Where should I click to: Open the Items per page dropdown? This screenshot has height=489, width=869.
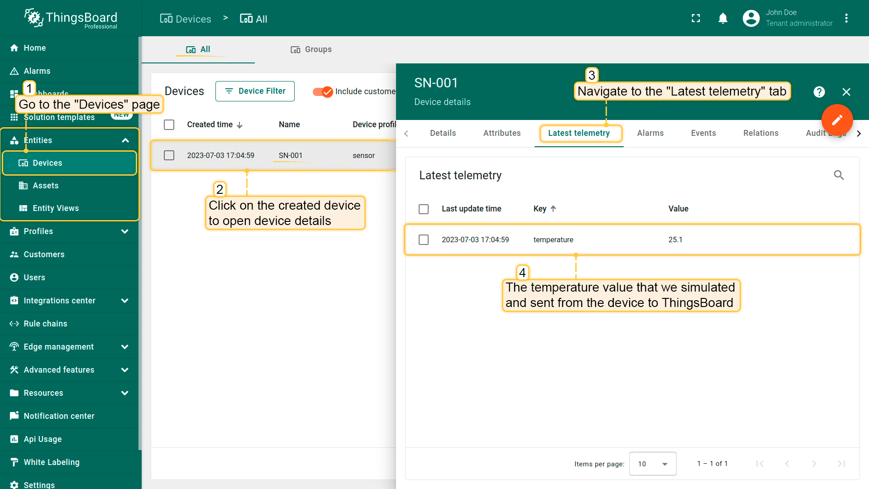652,464
